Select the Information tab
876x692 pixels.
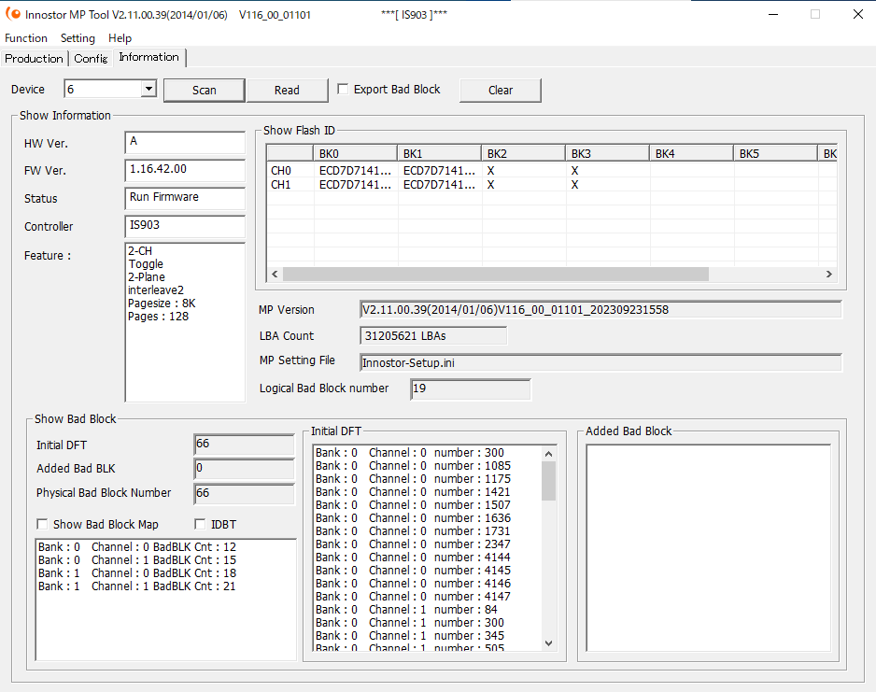pos(149,57)
